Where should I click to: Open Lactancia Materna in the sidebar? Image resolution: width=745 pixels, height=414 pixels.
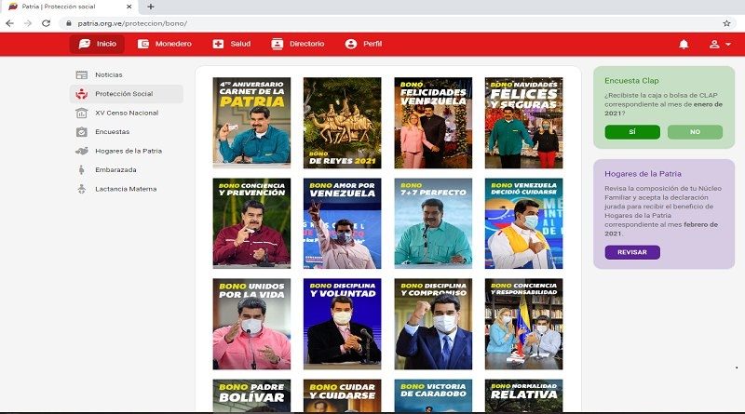(x=127, y=189)
